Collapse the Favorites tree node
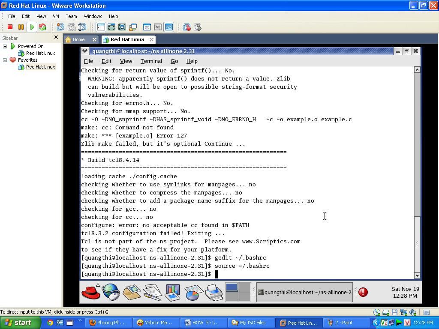 [5, 60]
